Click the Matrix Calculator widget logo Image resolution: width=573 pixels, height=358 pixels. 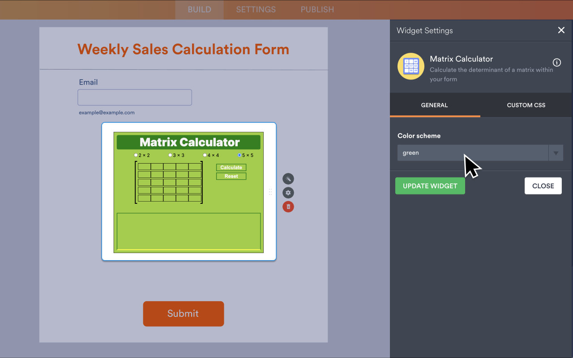(411, 66)
